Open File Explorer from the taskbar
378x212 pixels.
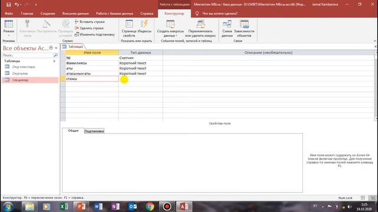pyautogui.click(x=30, y=207)
